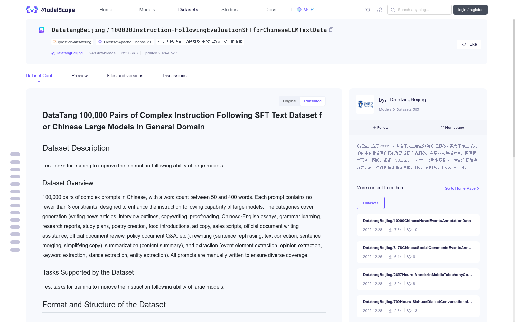Open the language switch icon

(379, 10)
